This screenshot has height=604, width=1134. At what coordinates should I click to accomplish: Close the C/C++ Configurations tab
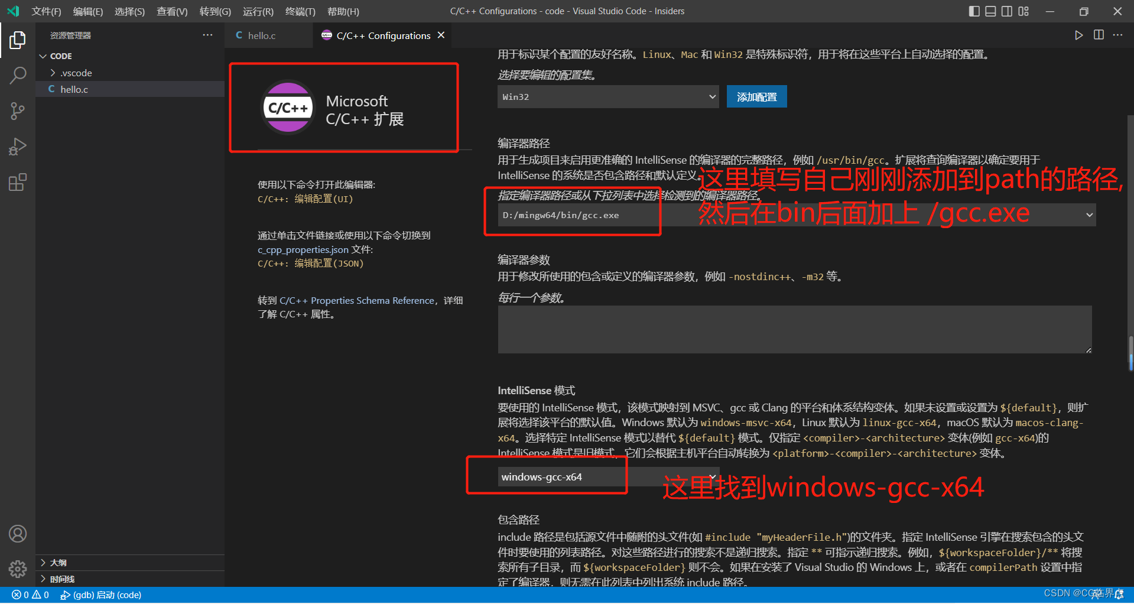[x=441, y=35]
